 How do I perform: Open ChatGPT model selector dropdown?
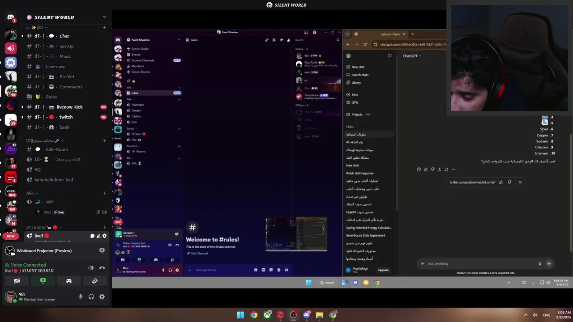click(x=412, y=56)
